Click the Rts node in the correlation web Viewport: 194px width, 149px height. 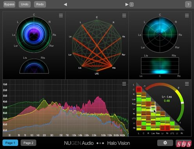coord(114,68)
